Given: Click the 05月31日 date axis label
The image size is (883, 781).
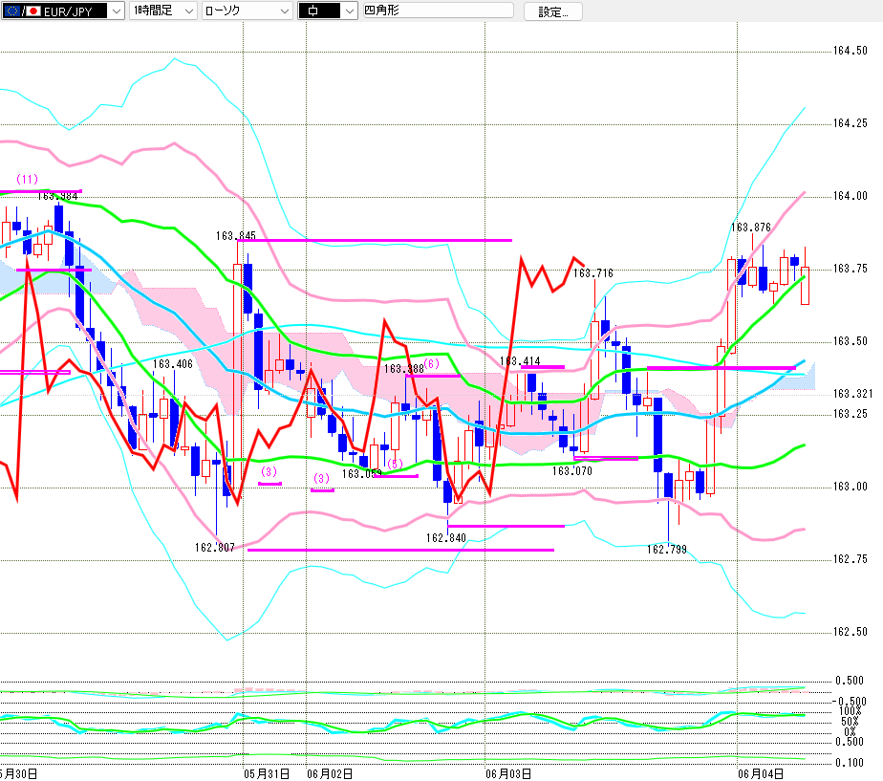Looking at the screenshot, I should tap(267, 773).
